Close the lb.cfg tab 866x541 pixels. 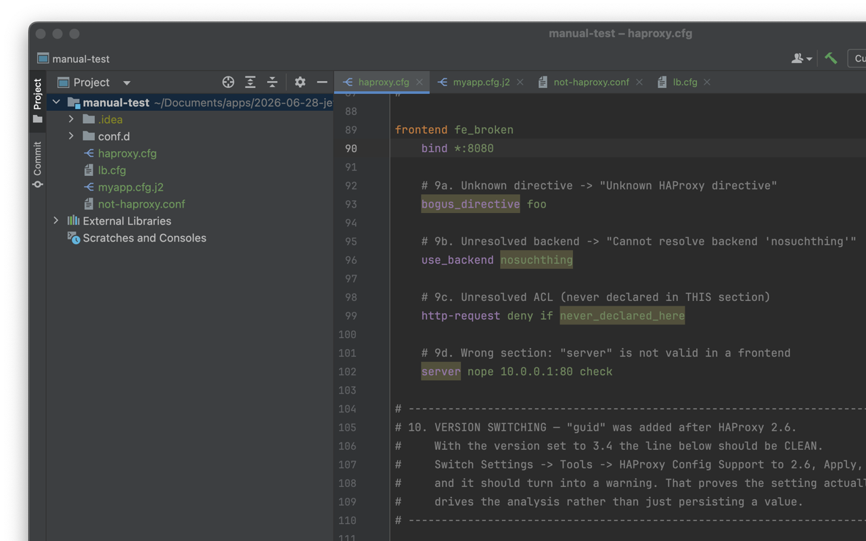tap(707, 82)
